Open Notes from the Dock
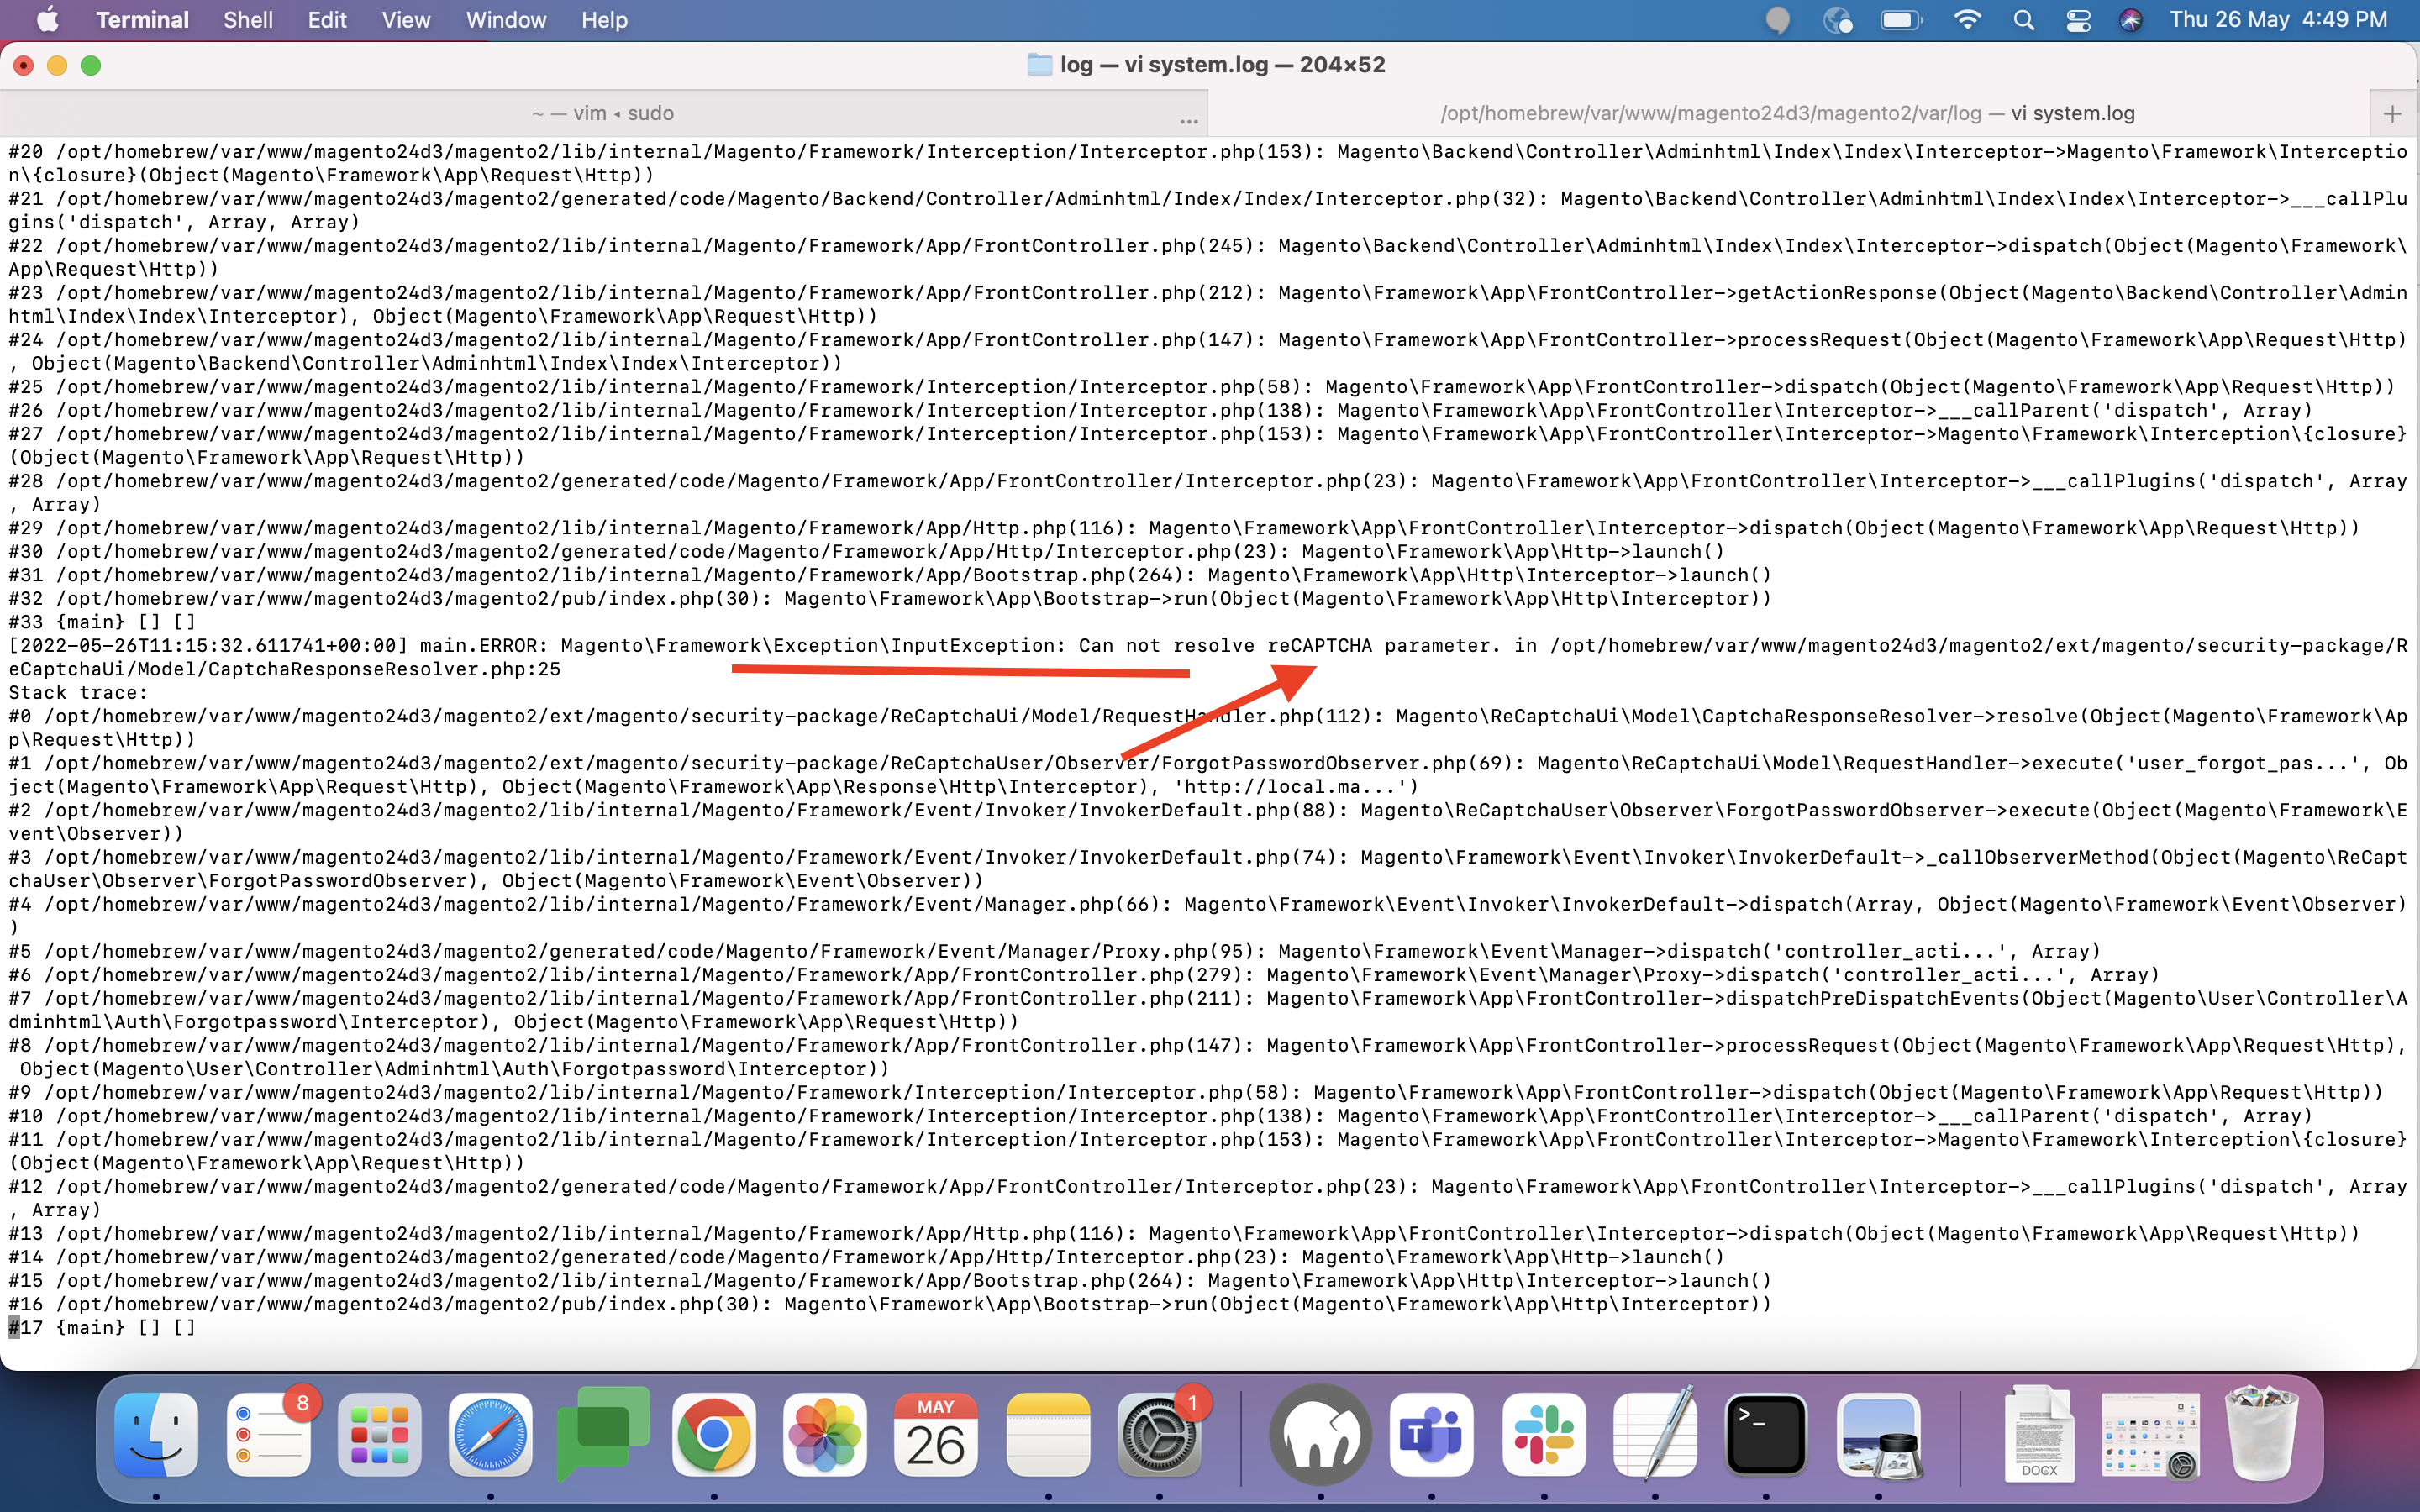Image resolution: width=2420 pixels, height=1512 pixels. 1047,1434
